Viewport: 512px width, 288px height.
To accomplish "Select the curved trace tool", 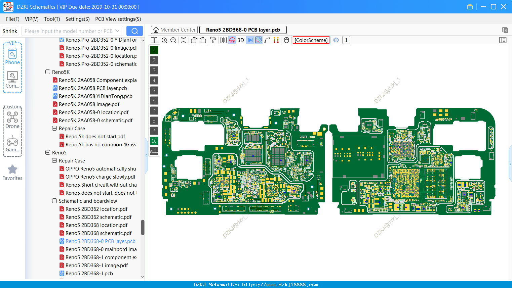I will [x=268, y=40].
